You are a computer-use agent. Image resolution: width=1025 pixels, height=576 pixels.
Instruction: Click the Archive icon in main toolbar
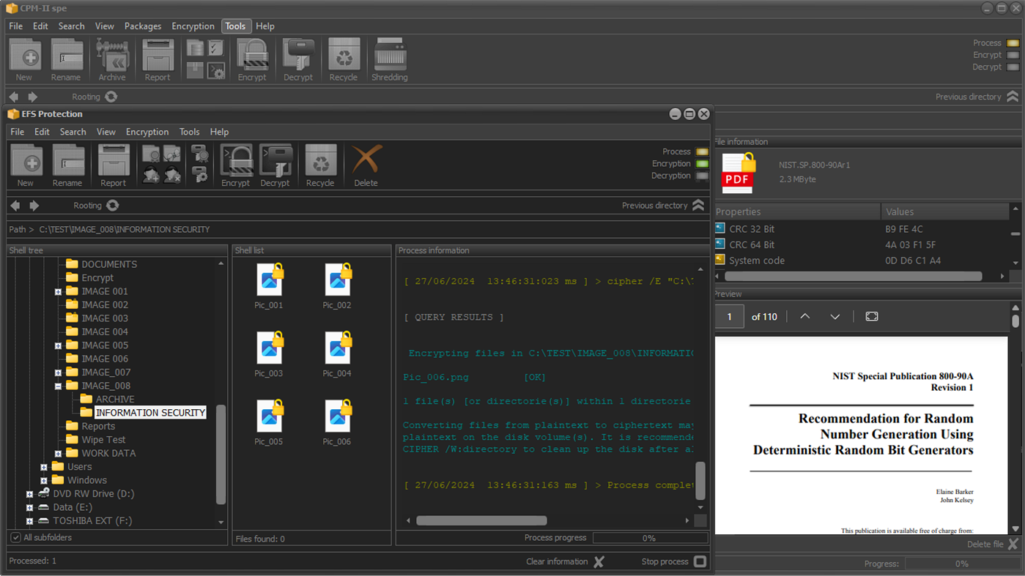[112, 56]
